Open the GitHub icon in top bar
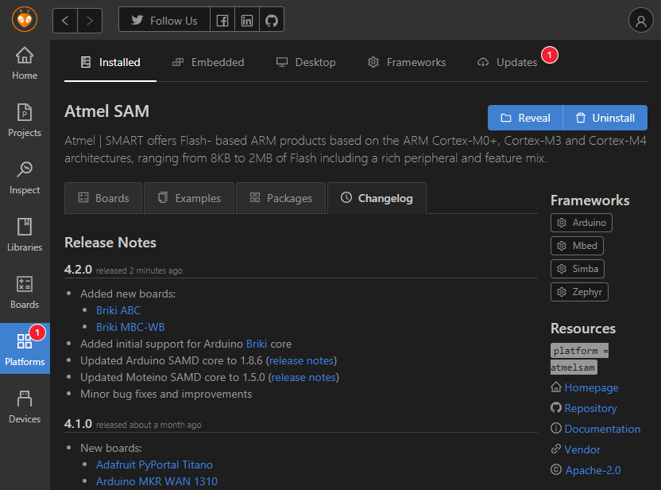661x490 pixels. pyautogui.click(x=271, y=19)
